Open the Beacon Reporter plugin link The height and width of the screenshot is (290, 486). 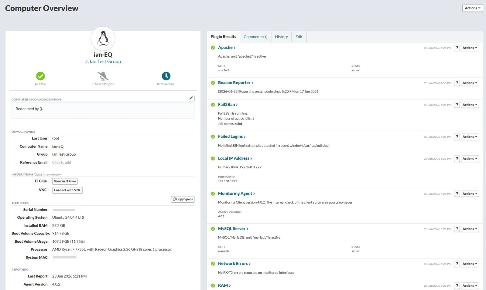235,83
